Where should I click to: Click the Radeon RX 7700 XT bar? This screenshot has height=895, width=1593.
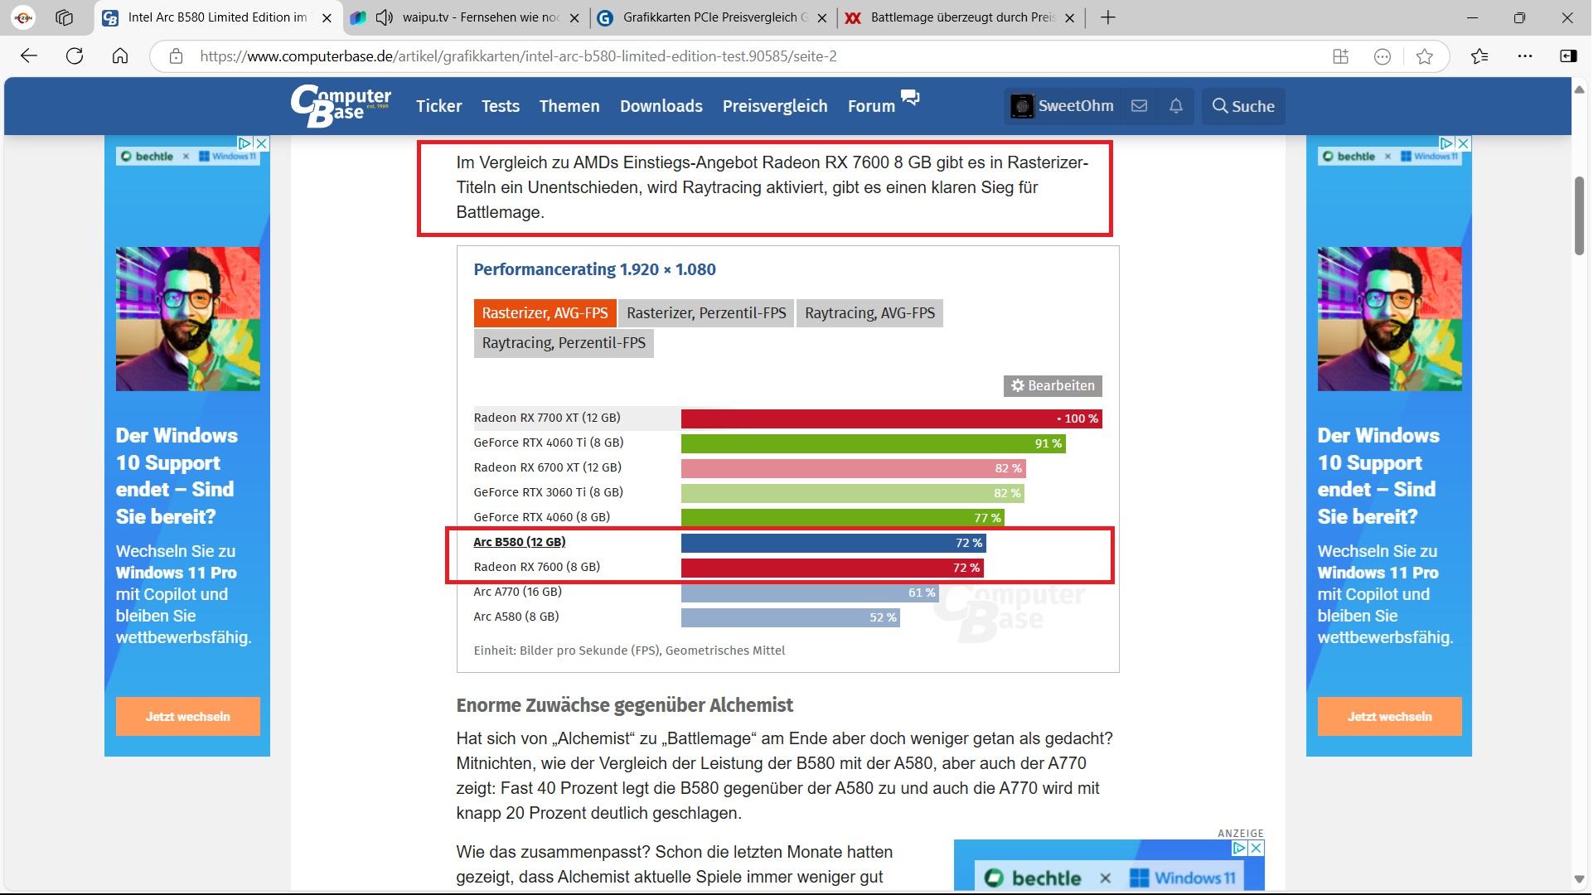point(890,418)
